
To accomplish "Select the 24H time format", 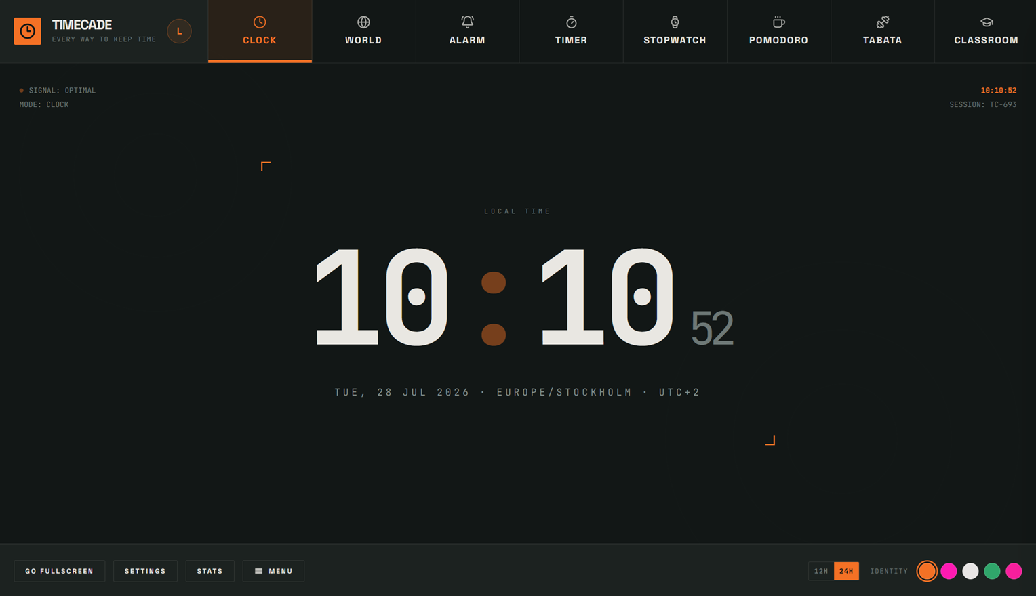I will point(846,571).
